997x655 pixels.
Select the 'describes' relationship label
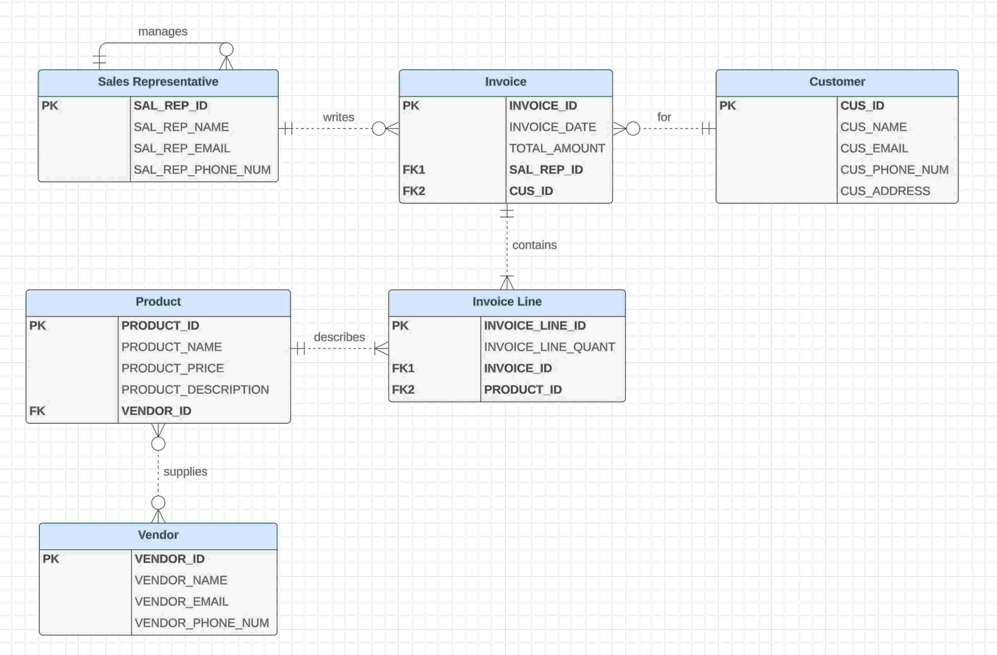click(x=339, y=337)
